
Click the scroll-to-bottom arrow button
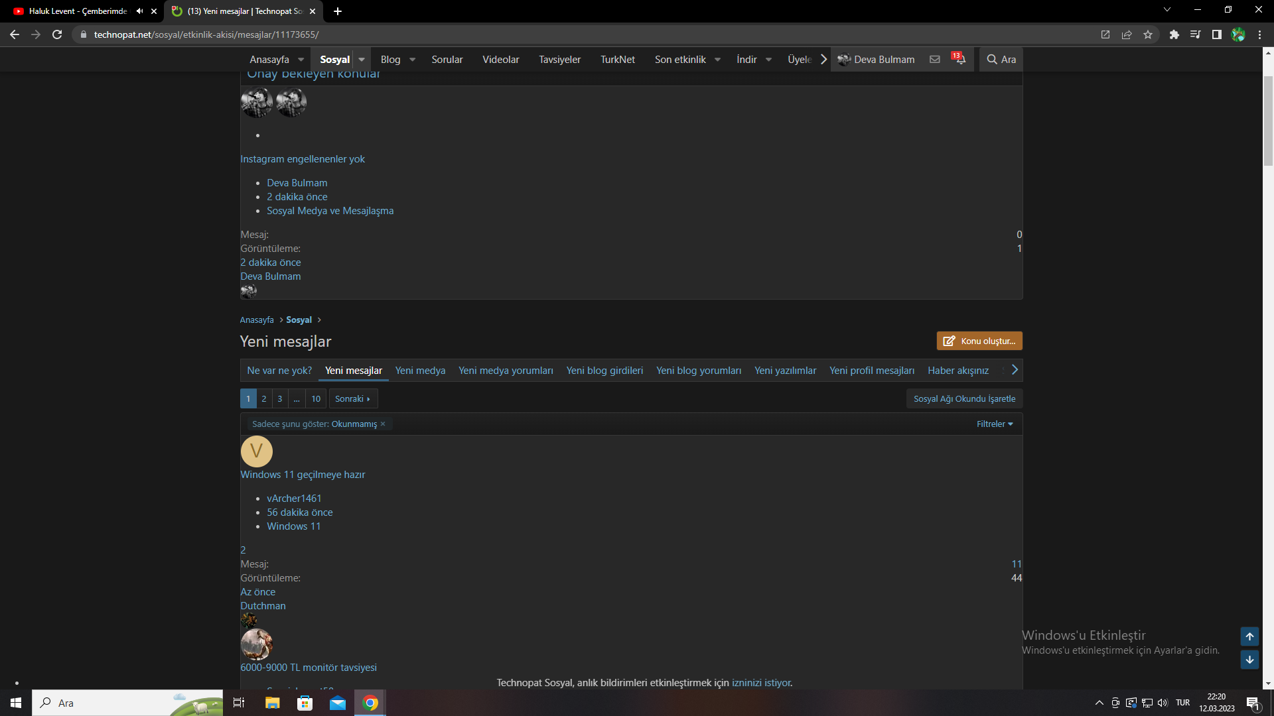coord(1249,660)
